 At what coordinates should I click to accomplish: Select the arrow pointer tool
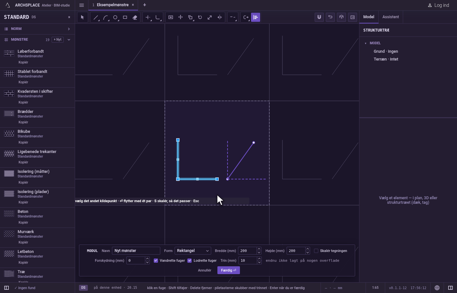pyautogui.click(x=83, y=17)
